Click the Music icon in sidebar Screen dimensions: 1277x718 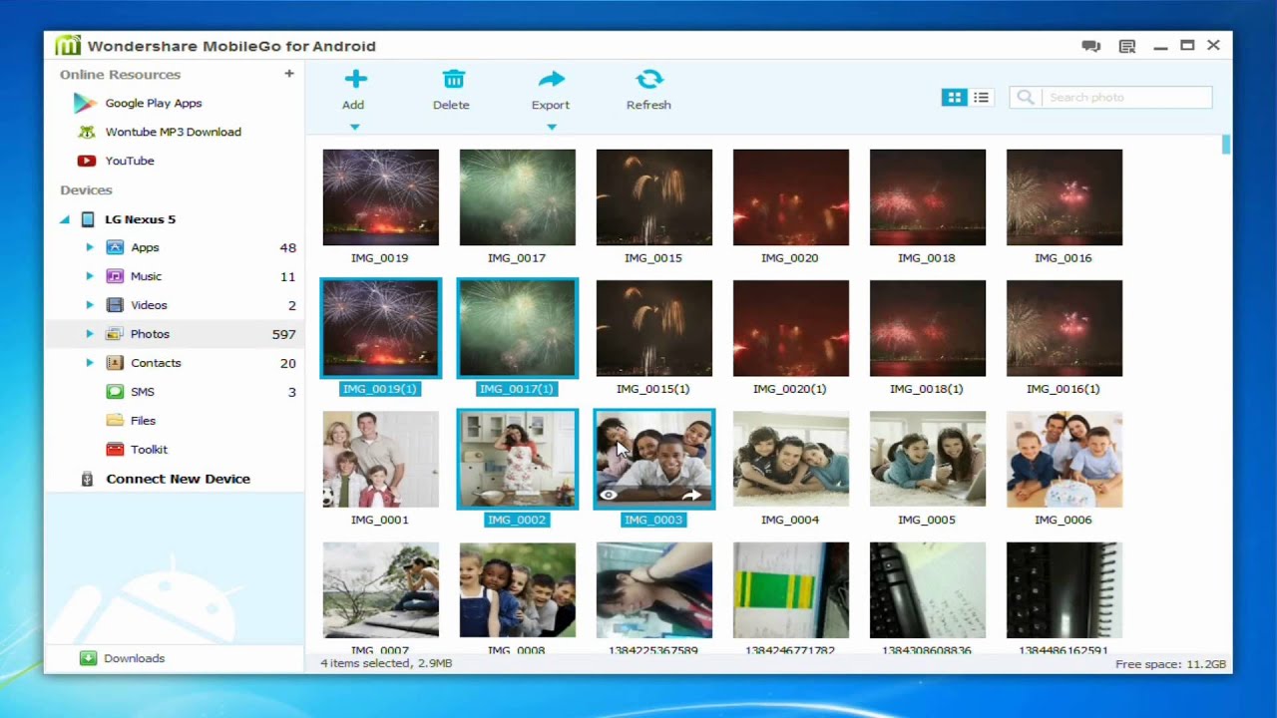click(x=115, y=276)
